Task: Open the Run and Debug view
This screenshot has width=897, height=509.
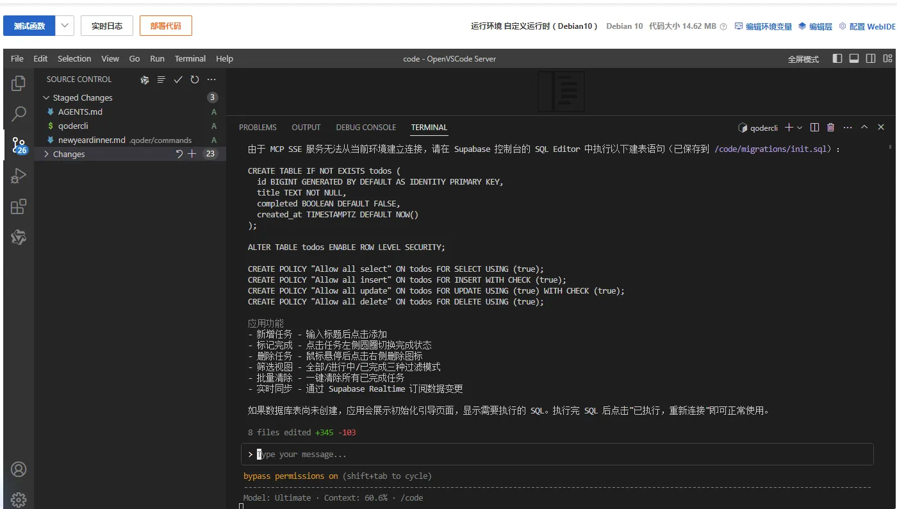Action: [x=18, y=175]
